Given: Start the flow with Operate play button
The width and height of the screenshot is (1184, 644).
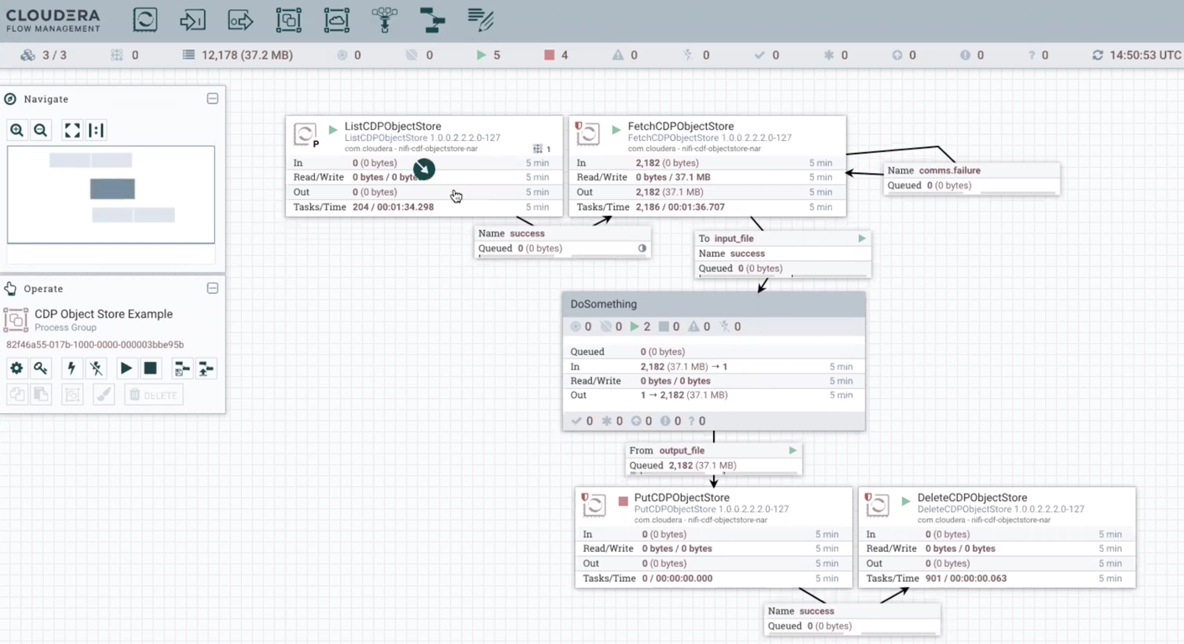Looking at the screenshot, I should (126, 369).
